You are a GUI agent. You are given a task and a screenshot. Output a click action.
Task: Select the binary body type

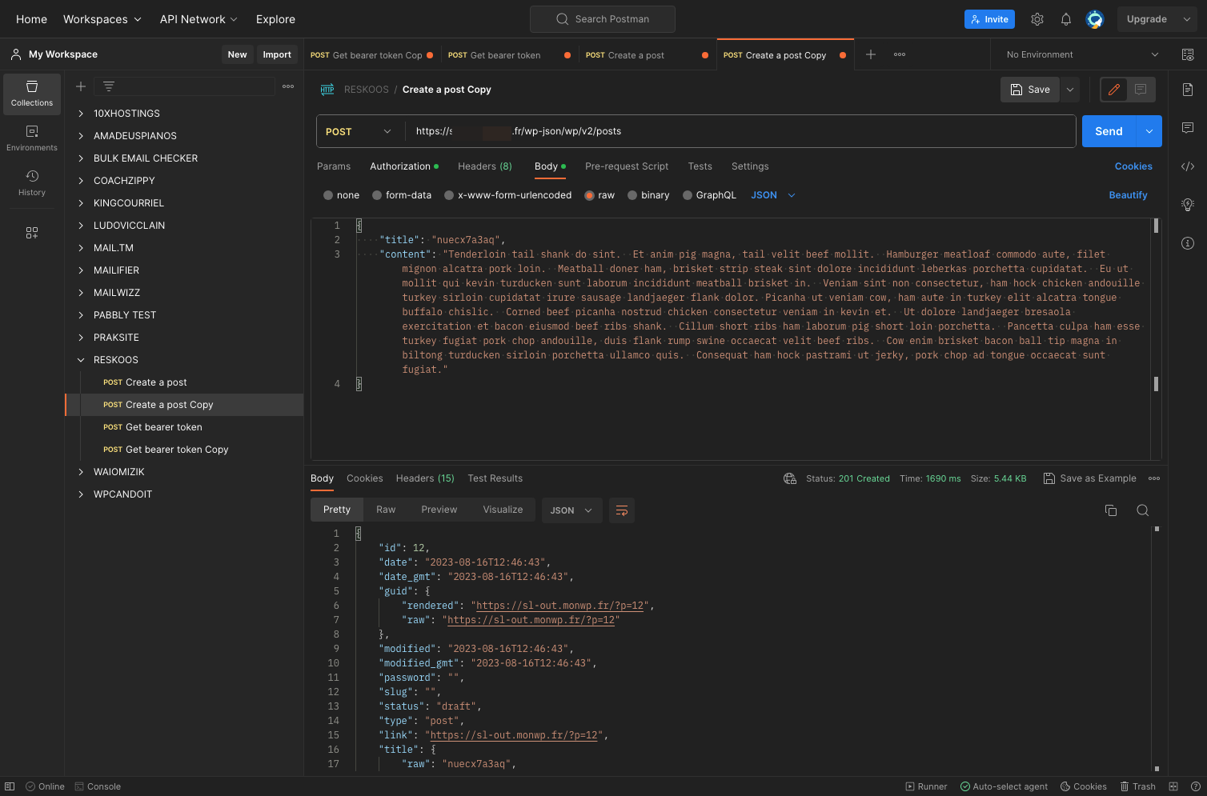[648, 195]
